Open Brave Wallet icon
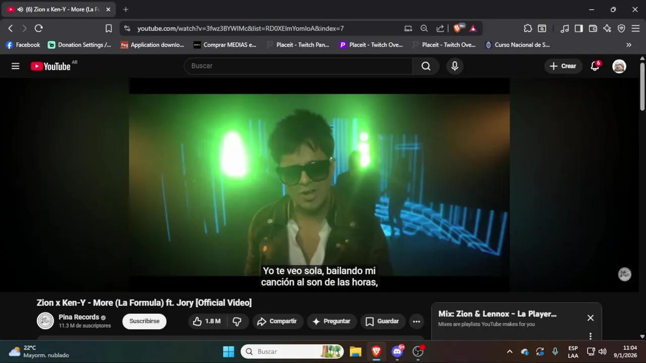The height and width of the screenshot is (363, 646). 593,28
